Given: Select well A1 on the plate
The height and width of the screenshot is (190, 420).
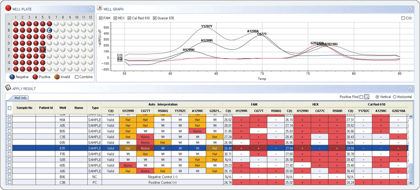Looking at the screenshot, I should coord(16,23).
